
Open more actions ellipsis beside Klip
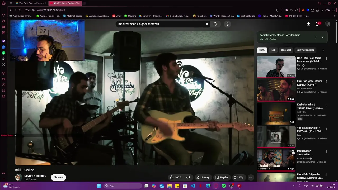(251, 177)
